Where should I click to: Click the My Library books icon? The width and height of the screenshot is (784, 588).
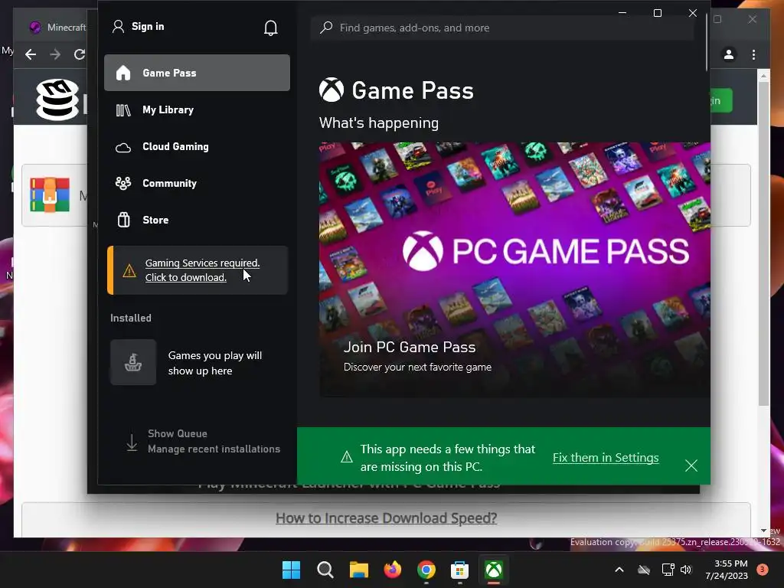pos(123,110)
